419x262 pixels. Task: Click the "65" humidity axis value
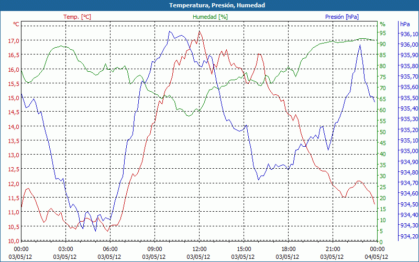click(x=383, y=99)
